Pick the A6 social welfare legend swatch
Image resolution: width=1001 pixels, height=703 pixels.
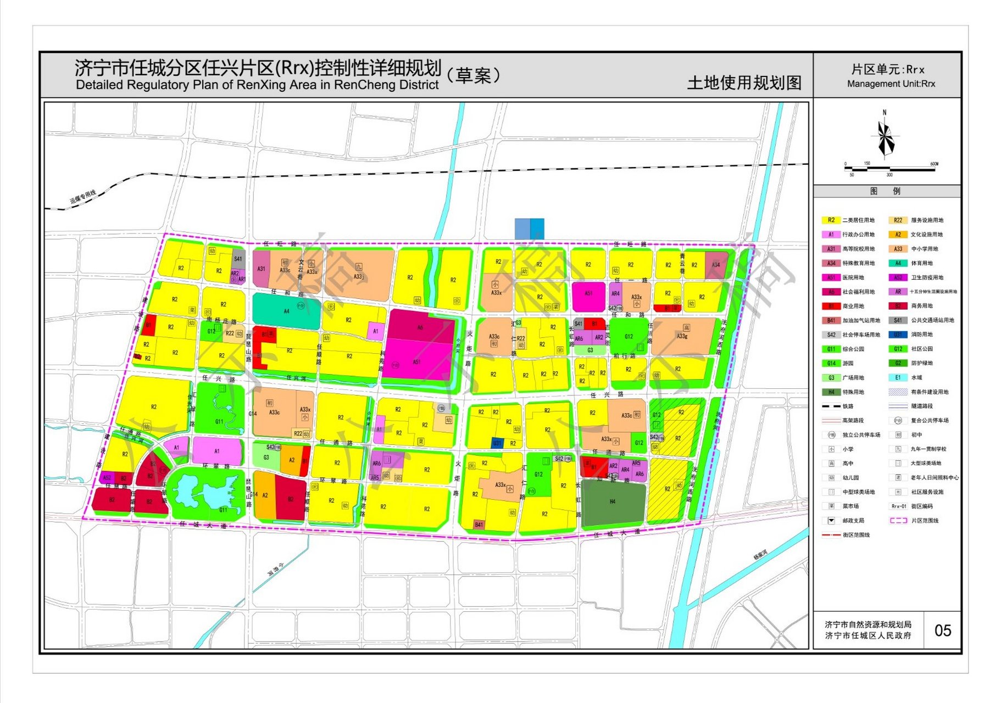coord(831,292)
